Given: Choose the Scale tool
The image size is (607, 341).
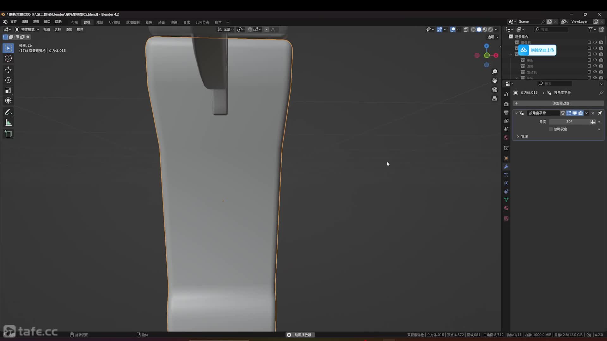Looking at the screenshot, I should pyautogui.click(x=8, y=90).
